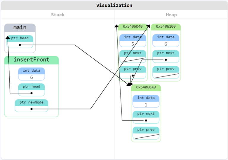Click next pointer dot in node 0x5406100
The image size is (228, 160).
(x=166, y=60)
